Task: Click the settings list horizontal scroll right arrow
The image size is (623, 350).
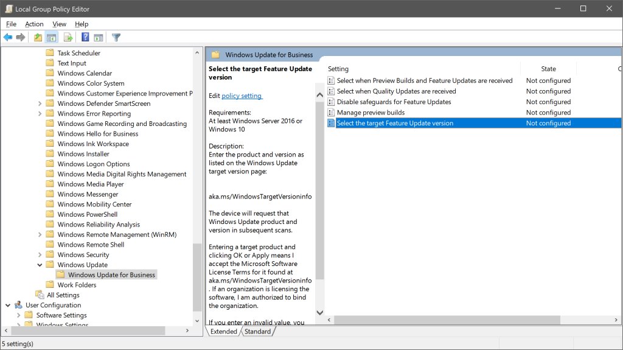Action: [616, 320]
